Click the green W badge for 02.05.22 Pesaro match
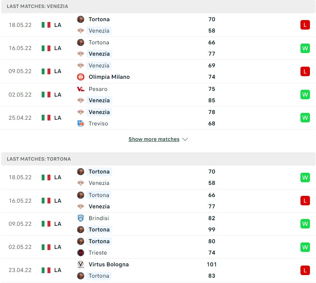This screenshot has width=316, height=283. point(305,94)
